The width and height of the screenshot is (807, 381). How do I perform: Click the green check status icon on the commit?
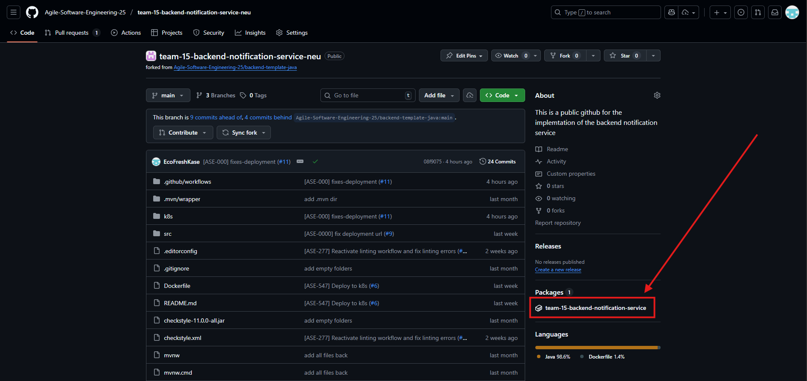coord(315,161)
